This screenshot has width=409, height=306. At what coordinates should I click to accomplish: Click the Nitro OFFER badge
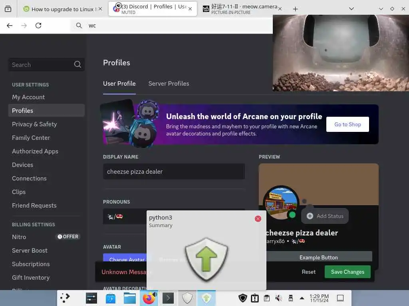68,237
